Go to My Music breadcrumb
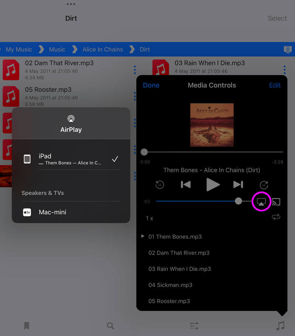This screenshot has width=295, height=336. pyautogui.click(x=19, y=49)
